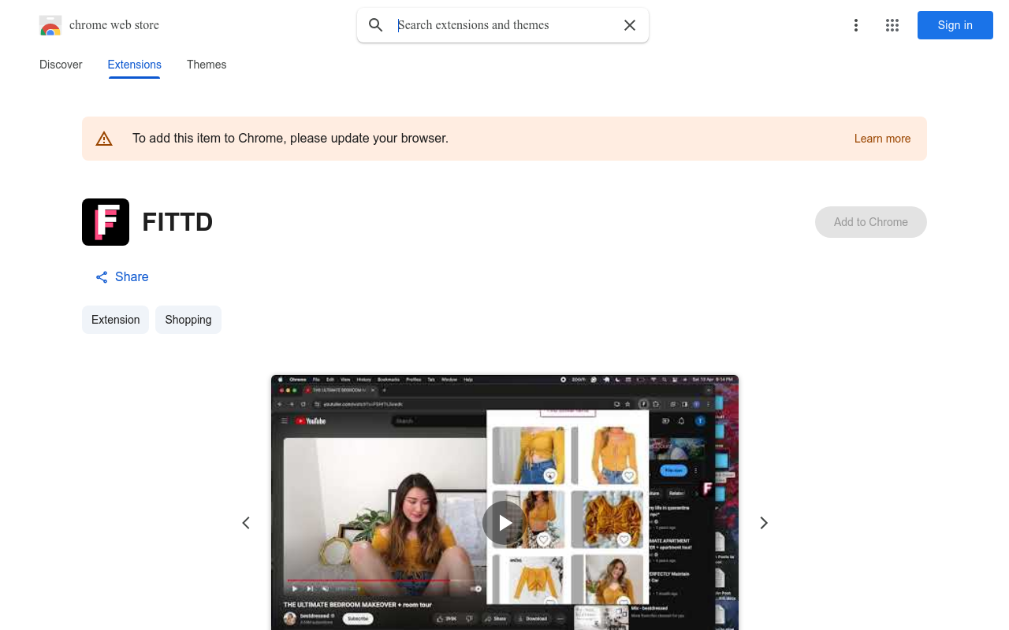The image size is (1009, 630).
Task: Switch to the Discover tab
Action: [x=61, y=65]
